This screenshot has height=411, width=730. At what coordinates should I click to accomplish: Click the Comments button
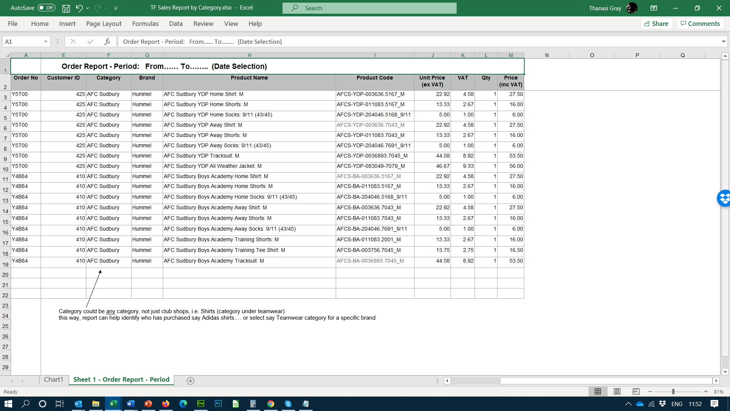coord(700,24)
